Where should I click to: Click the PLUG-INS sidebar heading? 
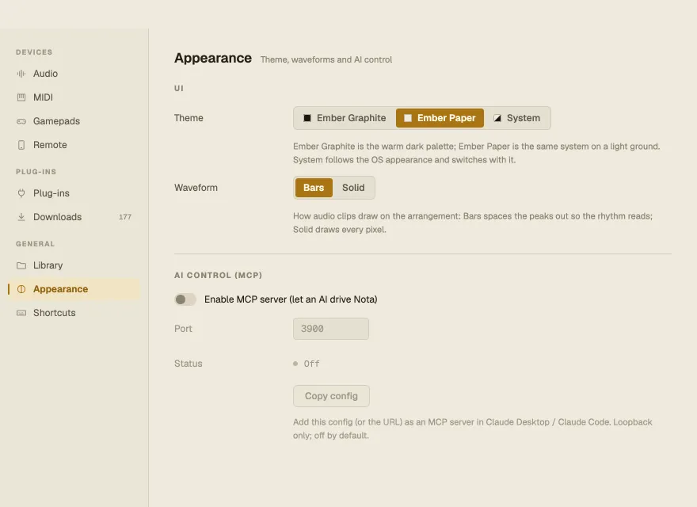click(x=36, y=172)
